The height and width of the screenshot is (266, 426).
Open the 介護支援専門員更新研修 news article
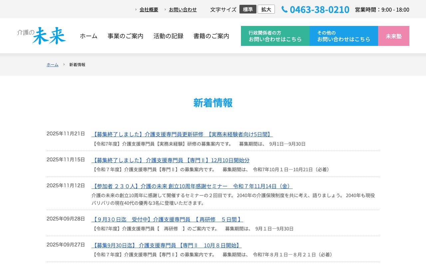point(182,134)
